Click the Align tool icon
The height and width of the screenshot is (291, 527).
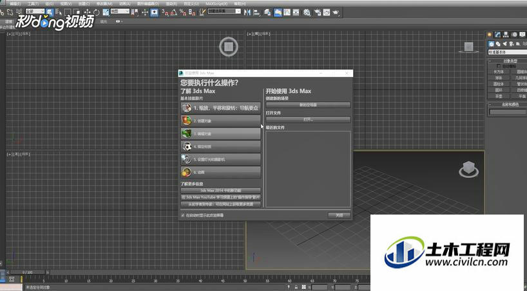click(256, 12)
